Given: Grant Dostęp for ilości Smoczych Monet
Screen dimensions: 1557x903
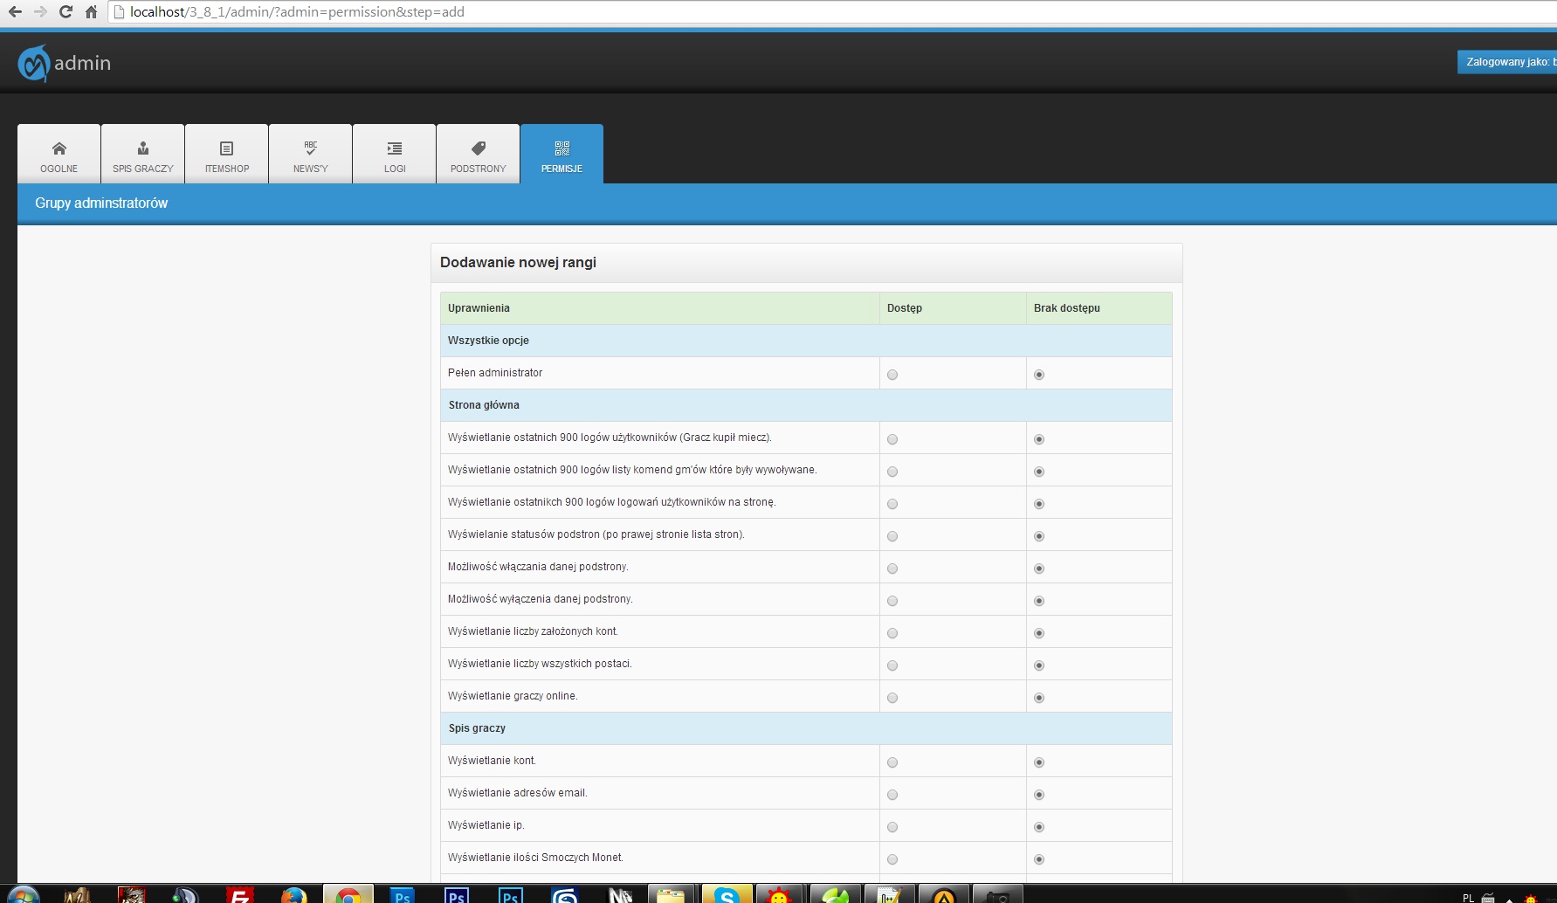Looking at the screenshot, I should click(x=892, y=859).
